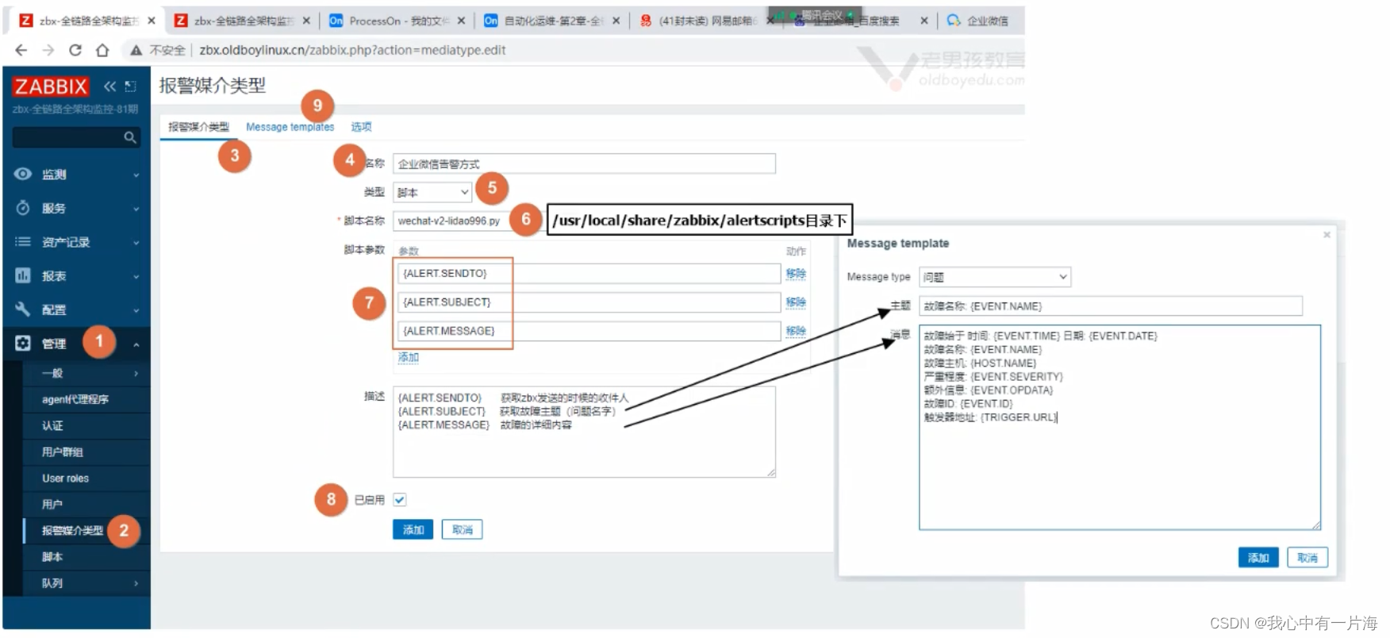Click the ZABBIX logo
Image resolution: width=1390 pixels, height=638 pixels.
(x=51, y=86)
